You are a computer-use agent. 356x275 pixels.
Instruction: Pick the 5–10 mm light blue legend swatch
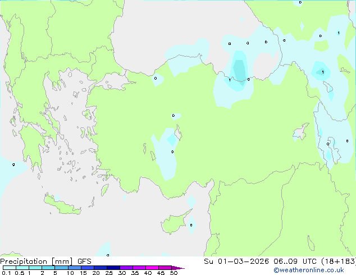(61, 268)
